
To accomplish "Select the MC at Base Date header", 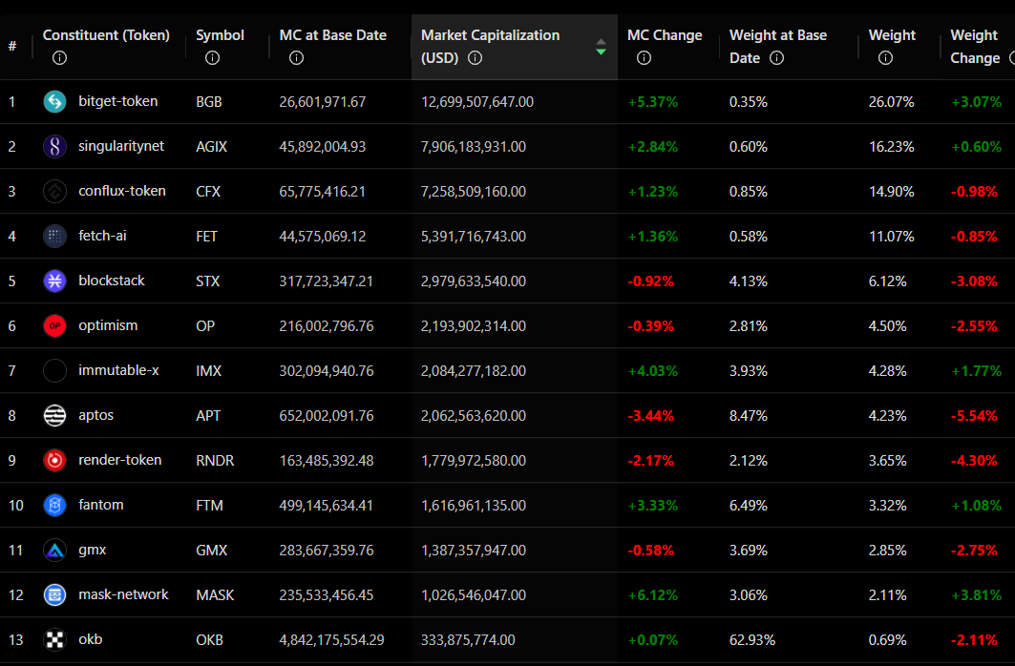I will [x=332, y=35].
